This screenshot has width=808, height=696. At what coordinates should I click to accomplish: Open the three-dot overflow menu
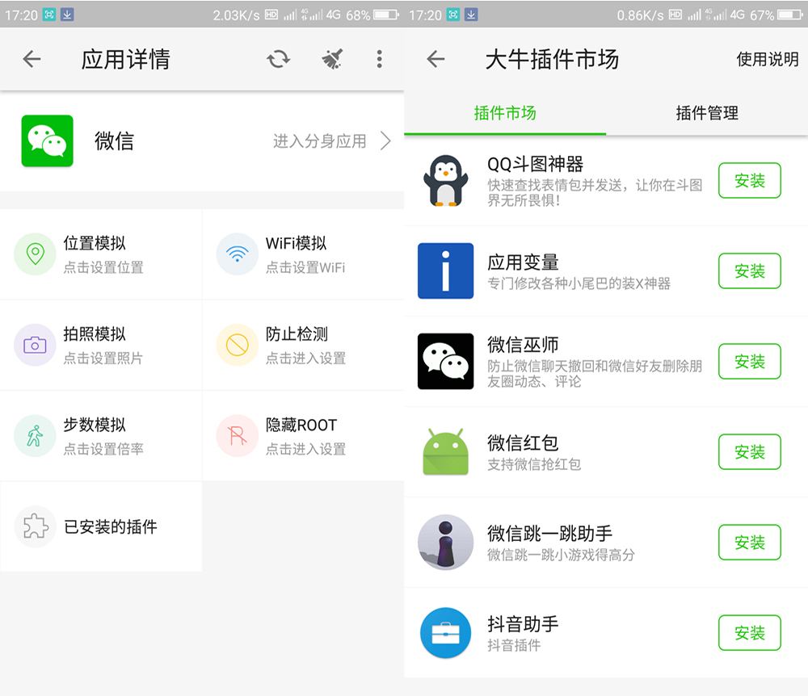pos(379,59)
